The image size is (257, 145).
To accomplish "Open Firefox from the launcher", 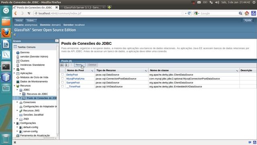I will (x=6, y=33).
